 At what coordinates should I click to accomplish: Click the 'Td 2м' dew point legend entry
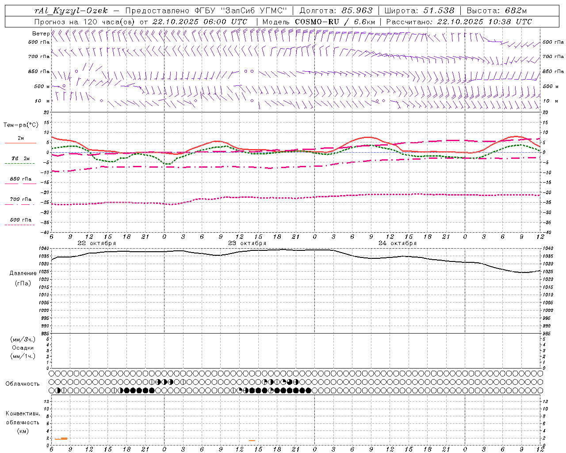21,158
